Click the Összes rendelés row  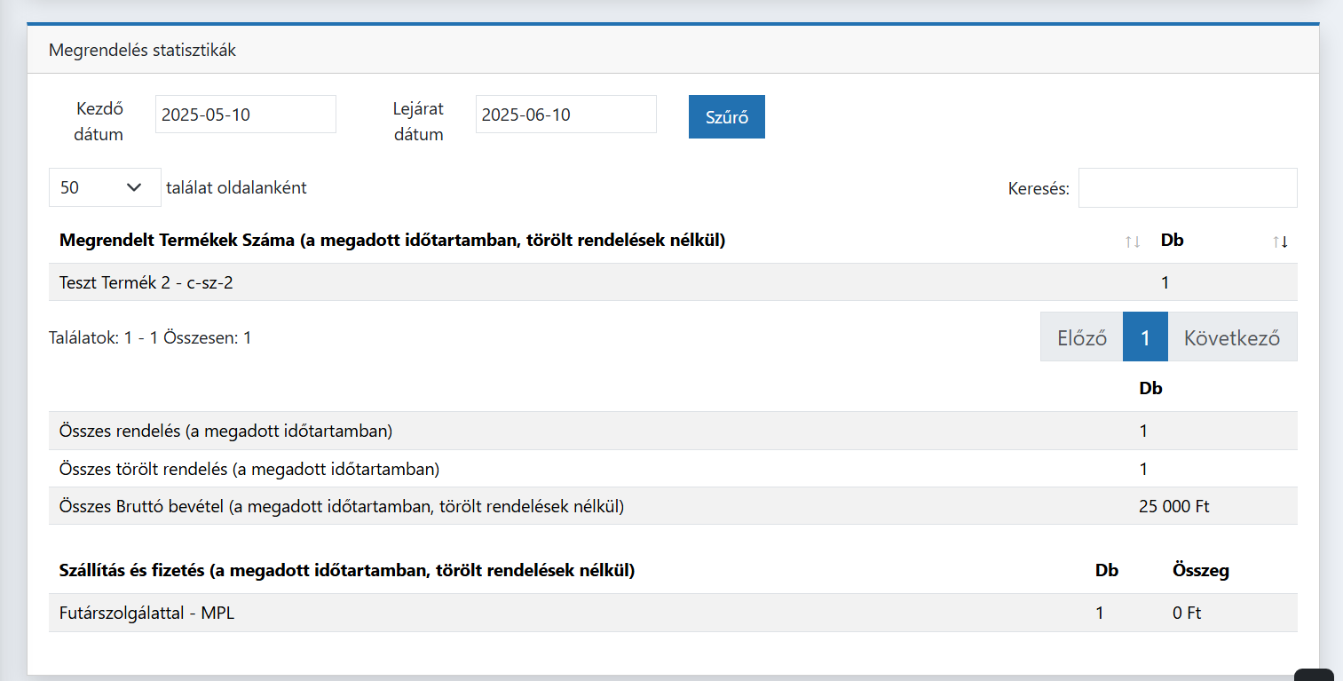pos(225,432)
